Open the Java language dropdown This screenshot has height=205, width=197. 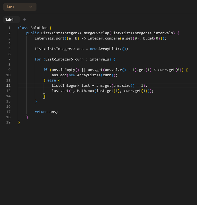20,7
